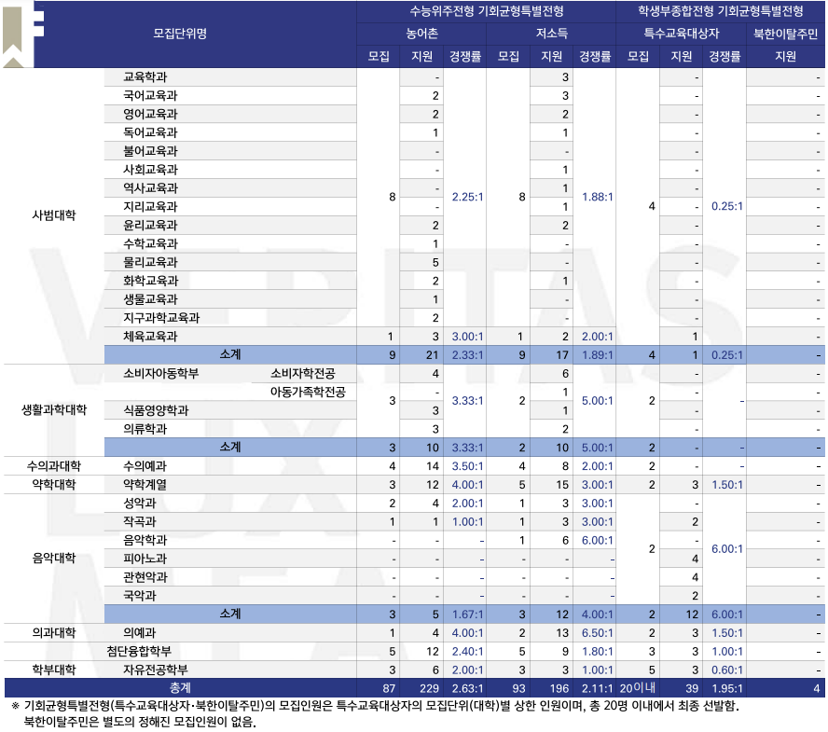This screenshot has height=732, width=828.
Task: Click the 3.50:1 ratio for 수의예과
Action: 467,466
